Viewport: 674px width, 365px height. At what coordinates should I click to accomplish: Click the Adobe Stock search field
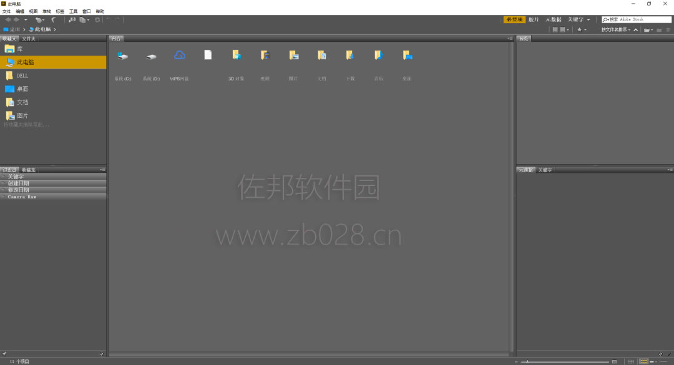[x=636, y=20]
